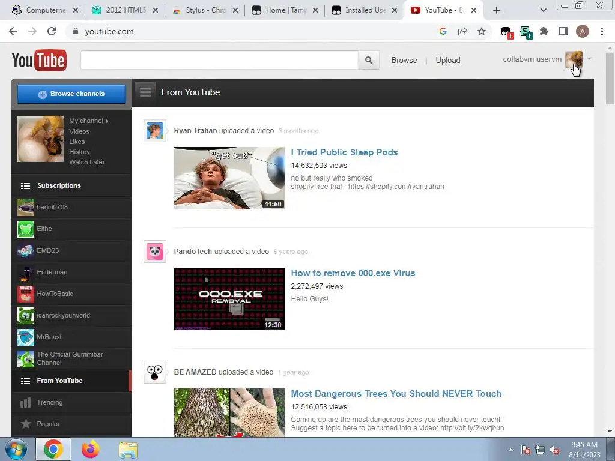The image size is (615, 461).
Task: Open Firefox from the taskbar
Action: pyautogui.click(x=90, y=450)
